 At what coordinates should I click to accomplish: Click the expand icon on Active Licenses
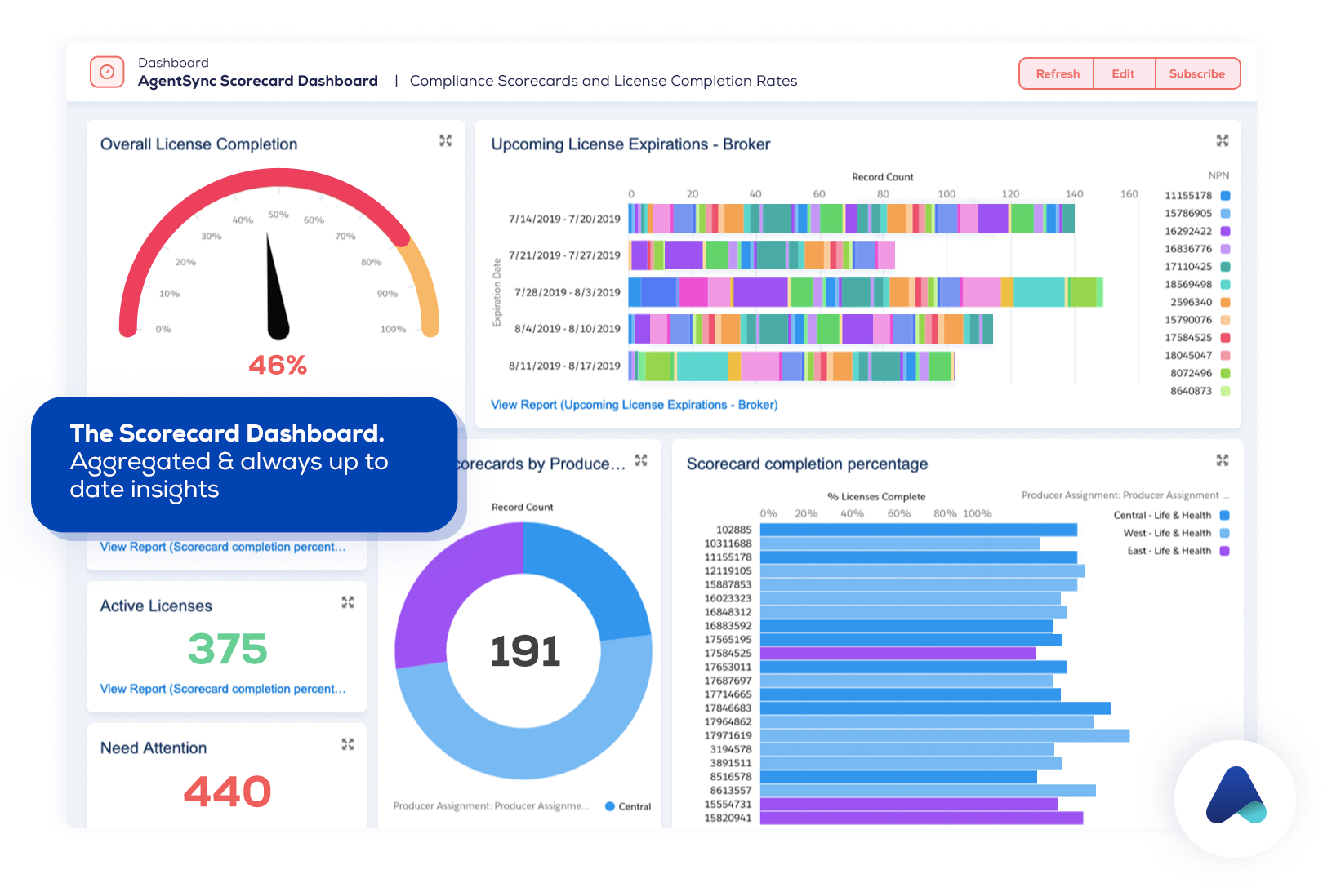point(348,602)
